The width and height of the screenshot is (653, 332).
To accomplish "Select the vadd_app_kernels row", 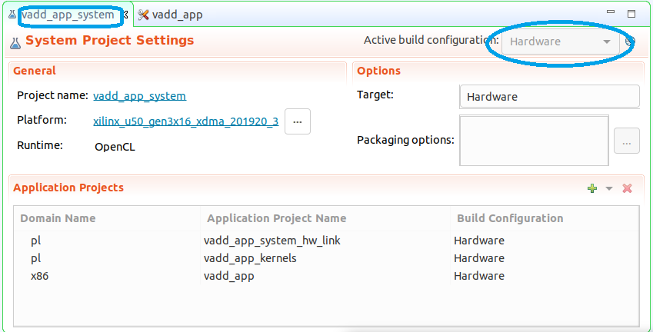I will [326, 258].
